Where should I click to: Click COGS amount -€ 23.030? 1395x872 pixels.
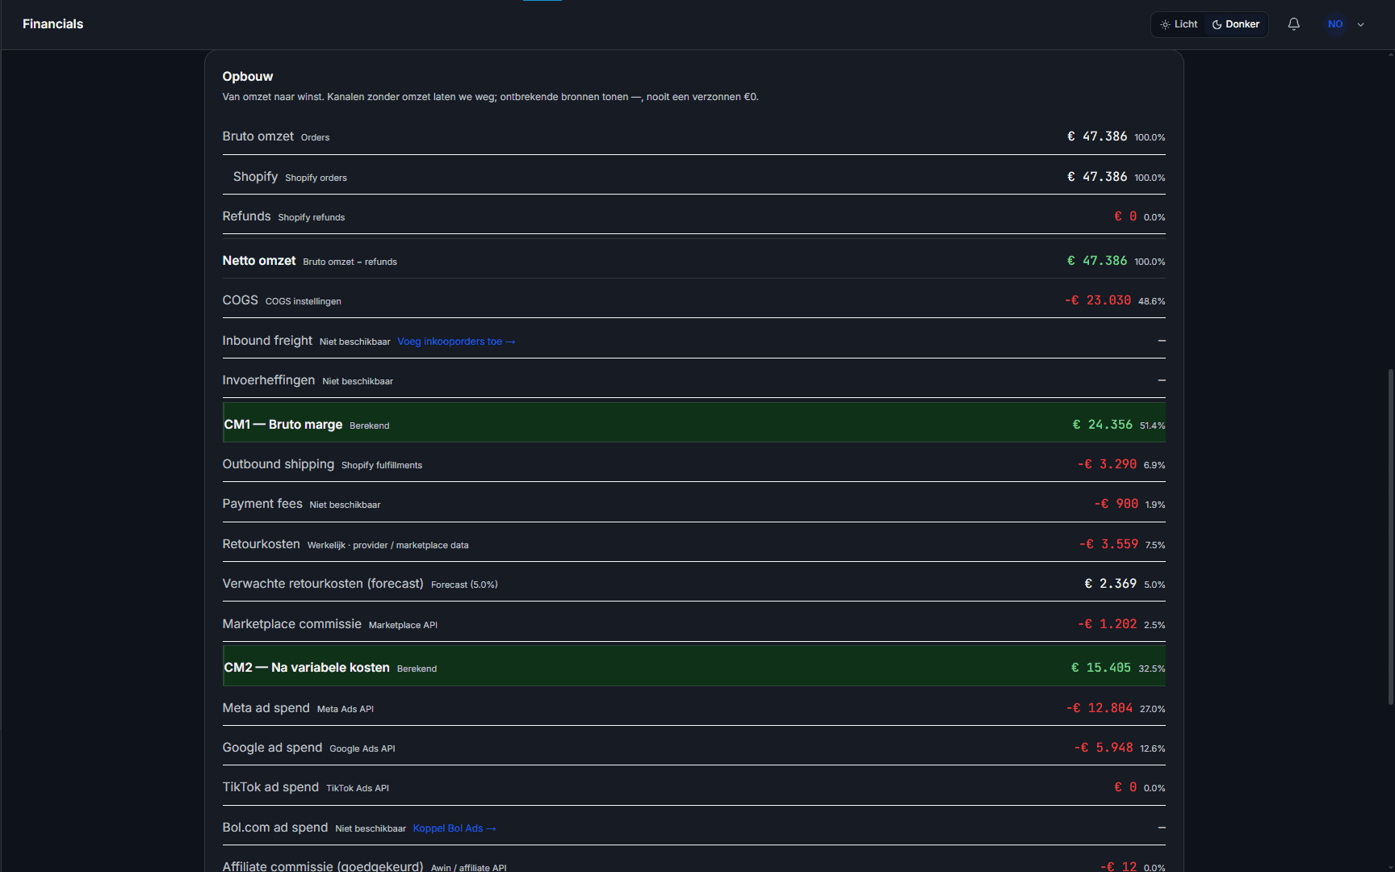1098,300
